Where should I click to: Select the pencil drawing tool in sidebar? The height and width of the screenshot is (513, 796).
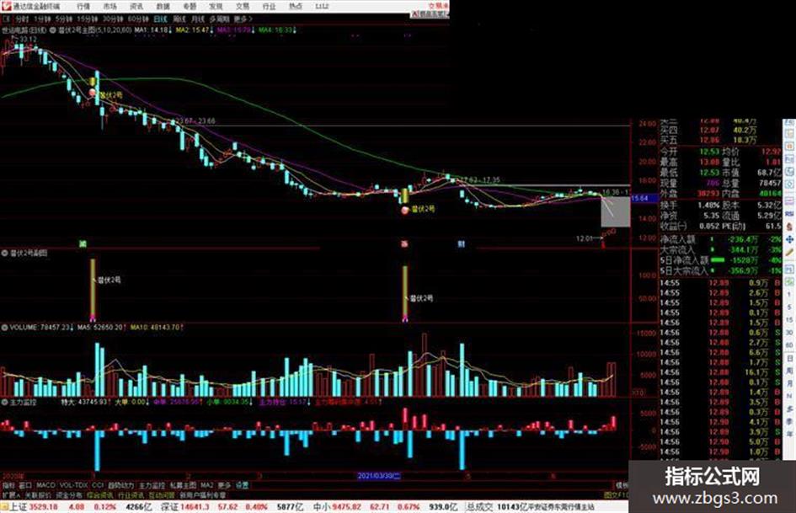click(x=789, y=252)
